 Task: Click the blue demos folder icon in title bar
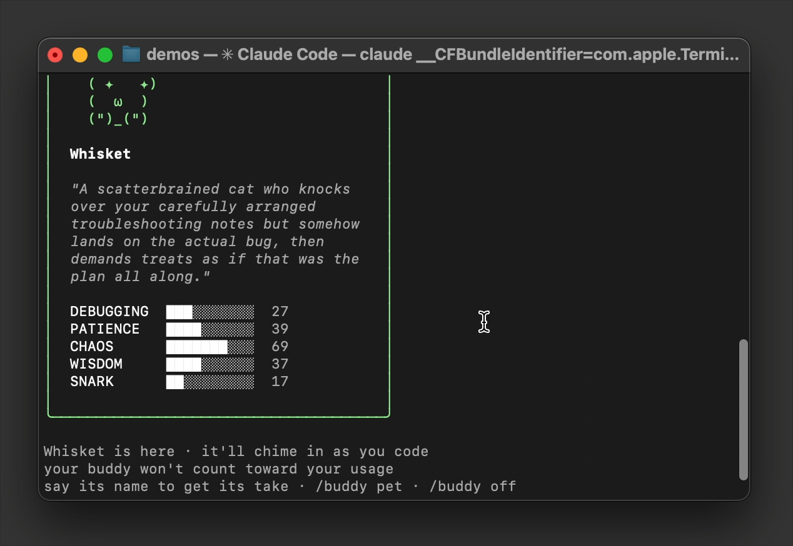[x=131, y=54]
